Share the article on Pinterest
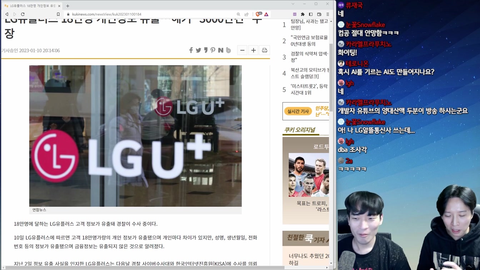Screen dimensions: 480x270 coord(213,50)
